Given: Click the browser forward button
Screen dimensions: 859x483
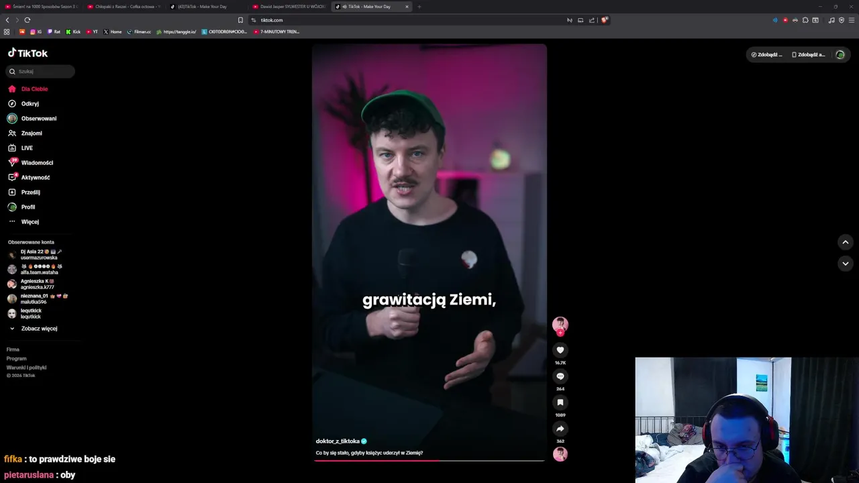Looking at the screenshot, I should 17,20.
